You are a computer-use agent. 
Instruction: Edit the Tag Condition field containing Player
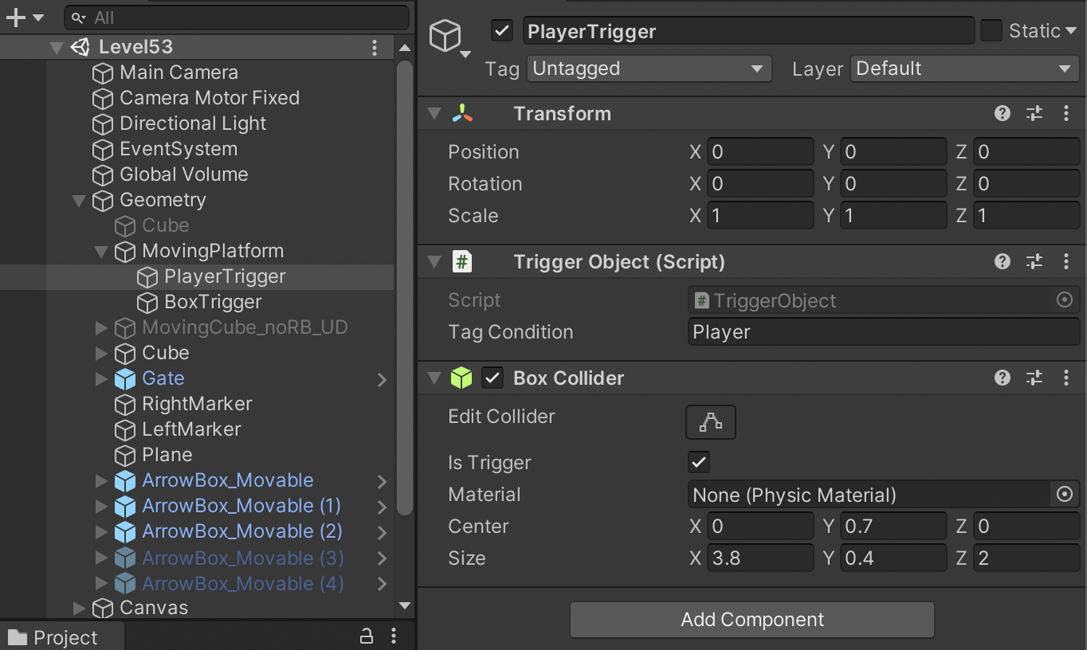click(x=883, y=332)
